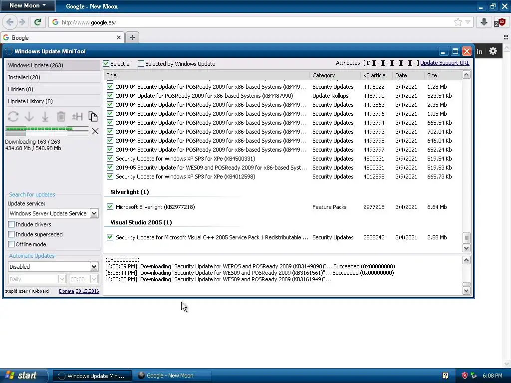The image size is (511, 383).
Task: Click the log pane scroll up arrow
Action: tap(467, 260)
